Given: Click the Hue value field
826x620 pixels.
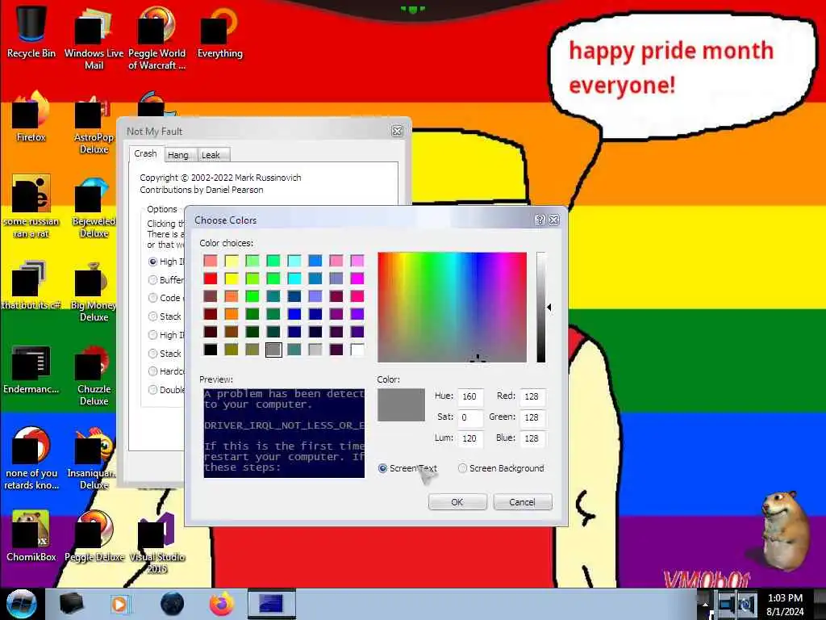Looking at the screenshot, I should coord(470,396).
